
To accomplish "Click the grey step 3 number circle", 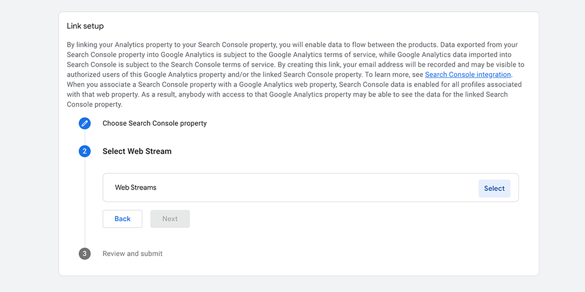I will (85, 254).
